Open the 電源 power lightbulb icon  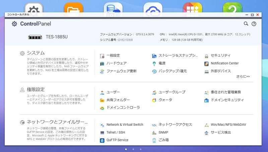[x=154, y=64]
